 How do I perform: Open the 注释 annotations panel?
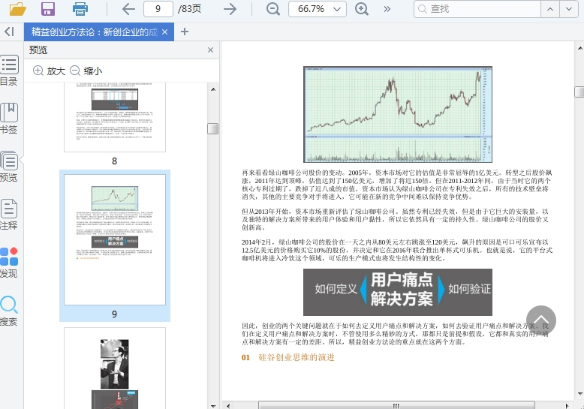click(x=9, y=215)
